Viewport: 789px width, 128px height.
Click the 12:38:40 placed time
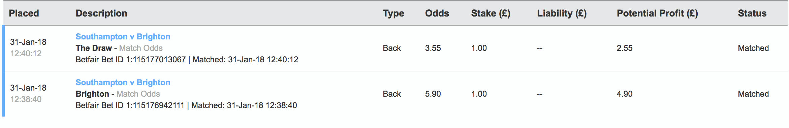26,99
